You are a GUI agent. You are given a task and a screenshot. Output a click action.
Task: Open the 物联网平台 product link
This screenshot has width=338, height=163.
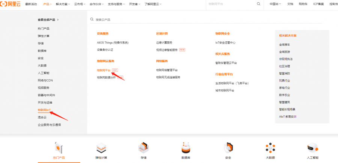point(104,70)
